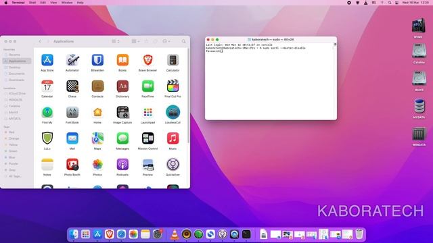Open Final Cut Pro from Applications
The width and height of the screenshot is (433, 243).
coord(173,86)
